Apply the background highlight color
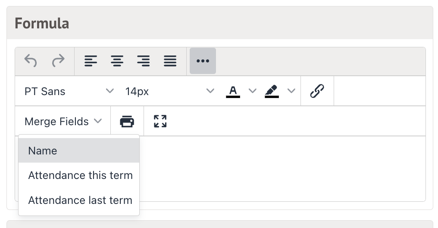Screen dimensions: 438x228 click(x=272, y=91)
